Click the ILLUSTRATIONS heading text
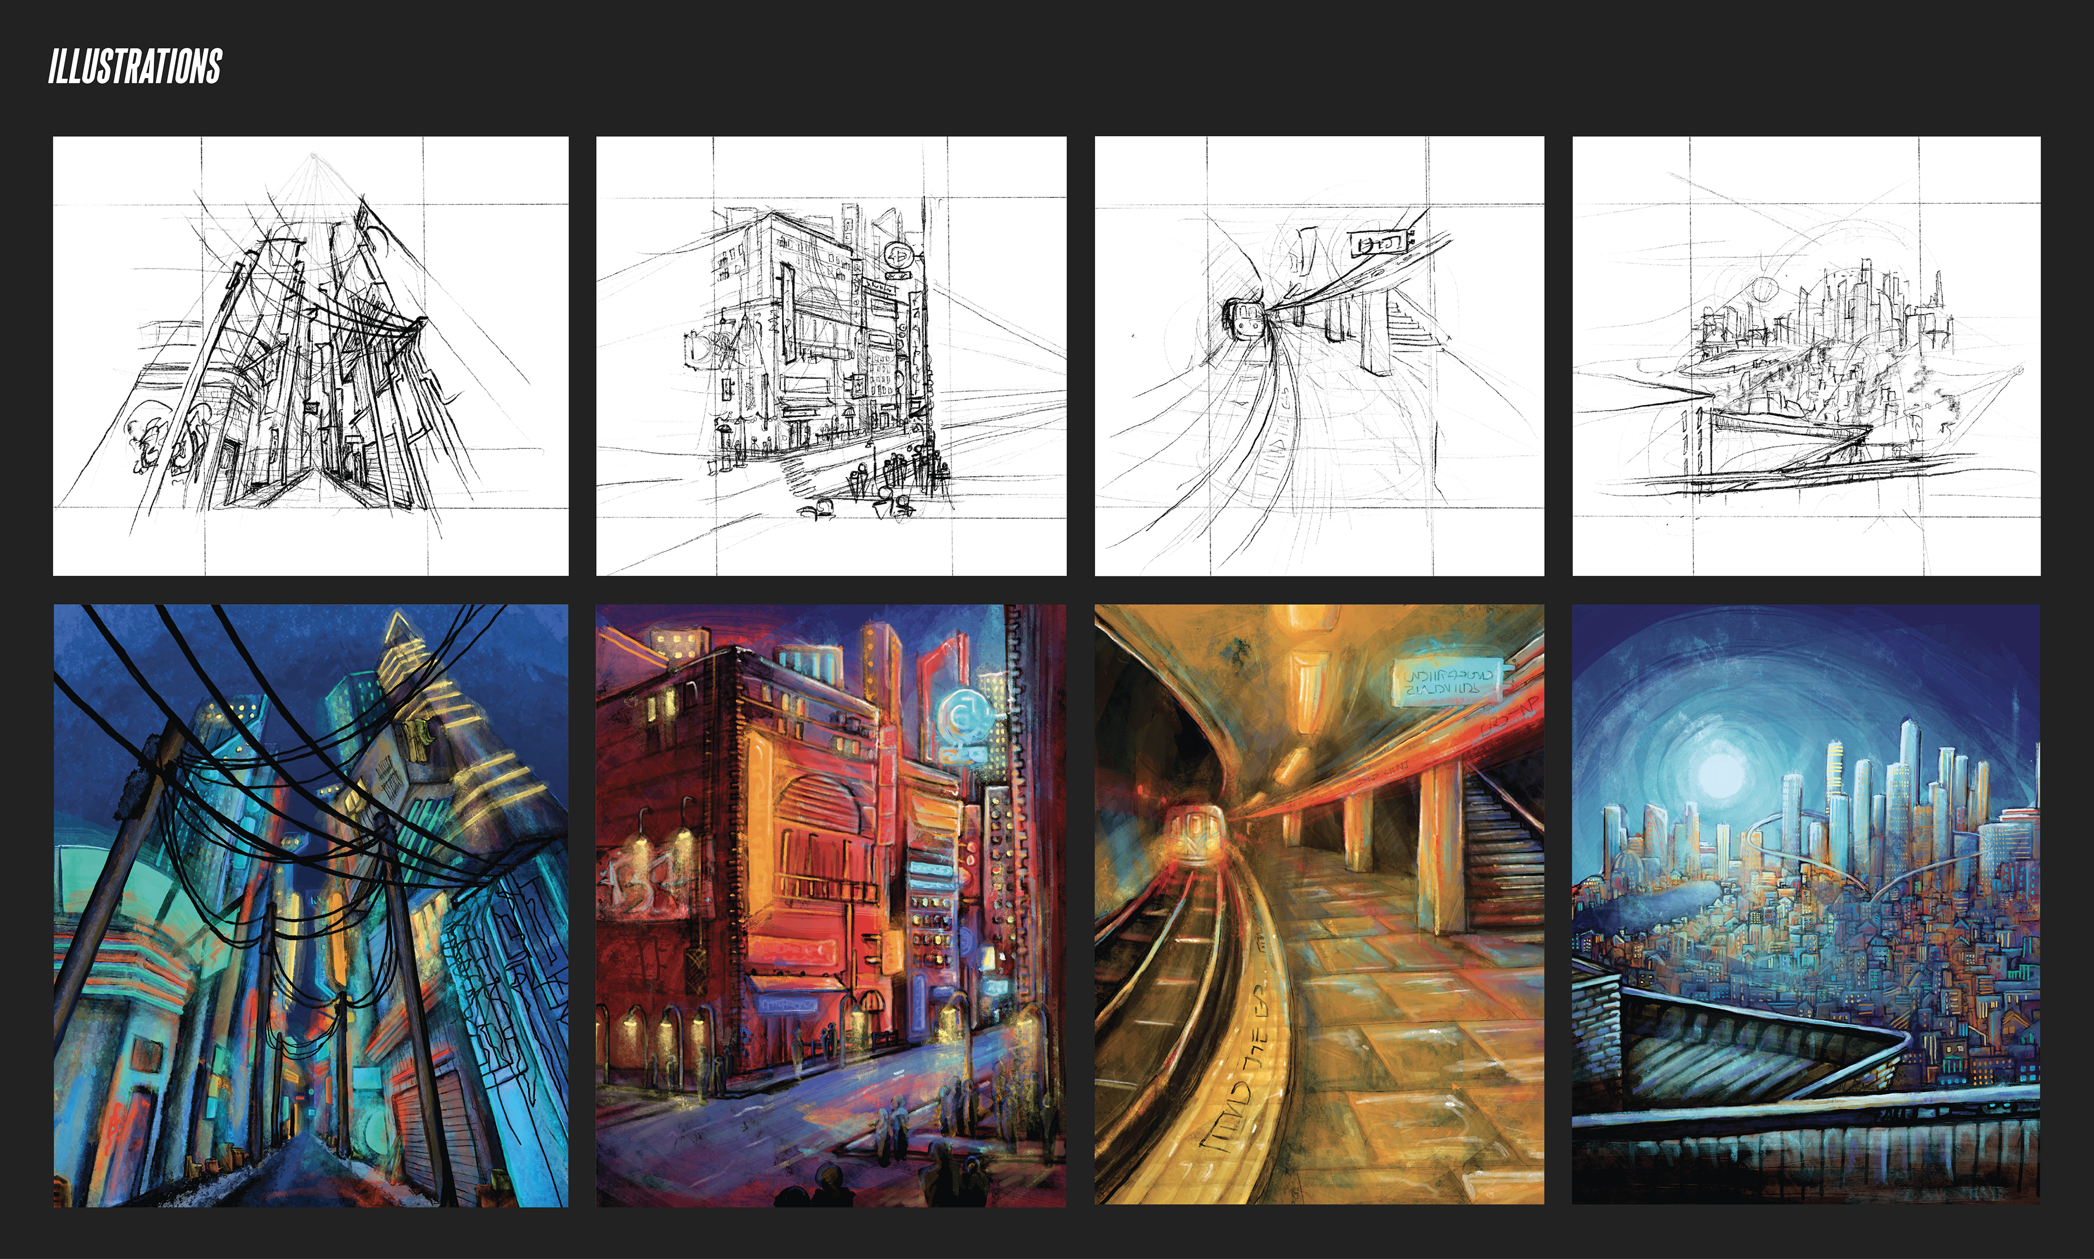 pos(135,66)
